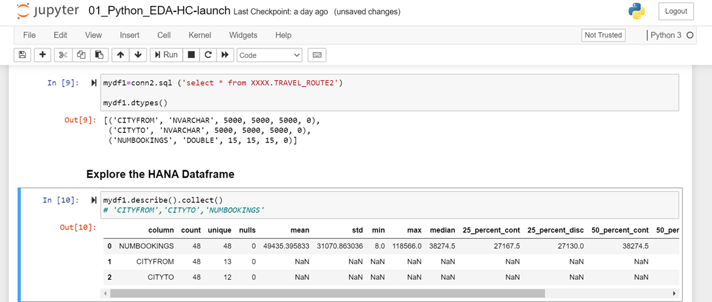Click the mean column header
712x302 pixels.
coord(301,230)
